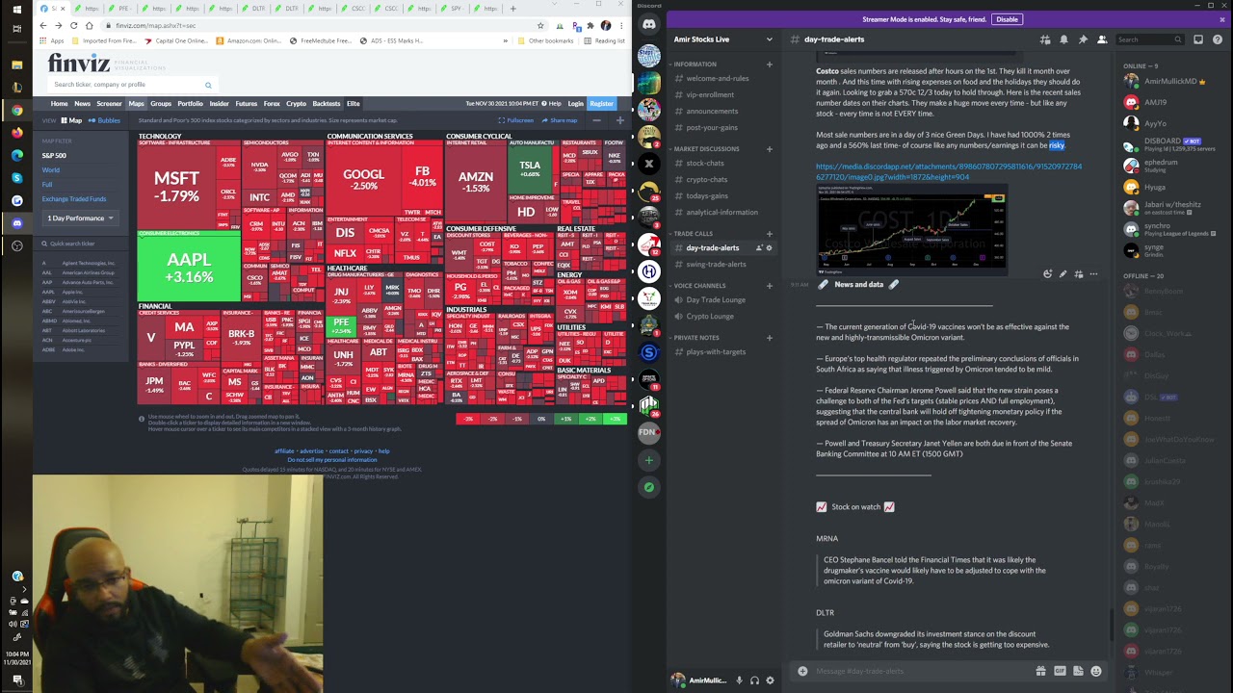
Task: Join Crypto Lounge voice channel
Action: (710, 317)
